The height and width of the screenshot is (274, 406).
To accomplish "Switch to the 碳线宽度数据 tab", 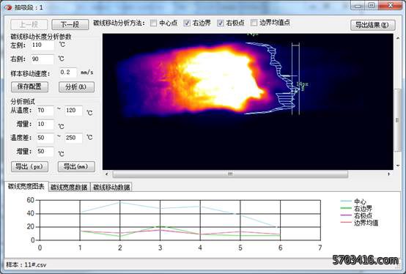I will point(69,187).
